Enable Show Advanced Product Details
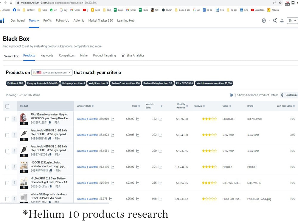The width and height of the screenshot is (298, 223). tap(233, 95)
